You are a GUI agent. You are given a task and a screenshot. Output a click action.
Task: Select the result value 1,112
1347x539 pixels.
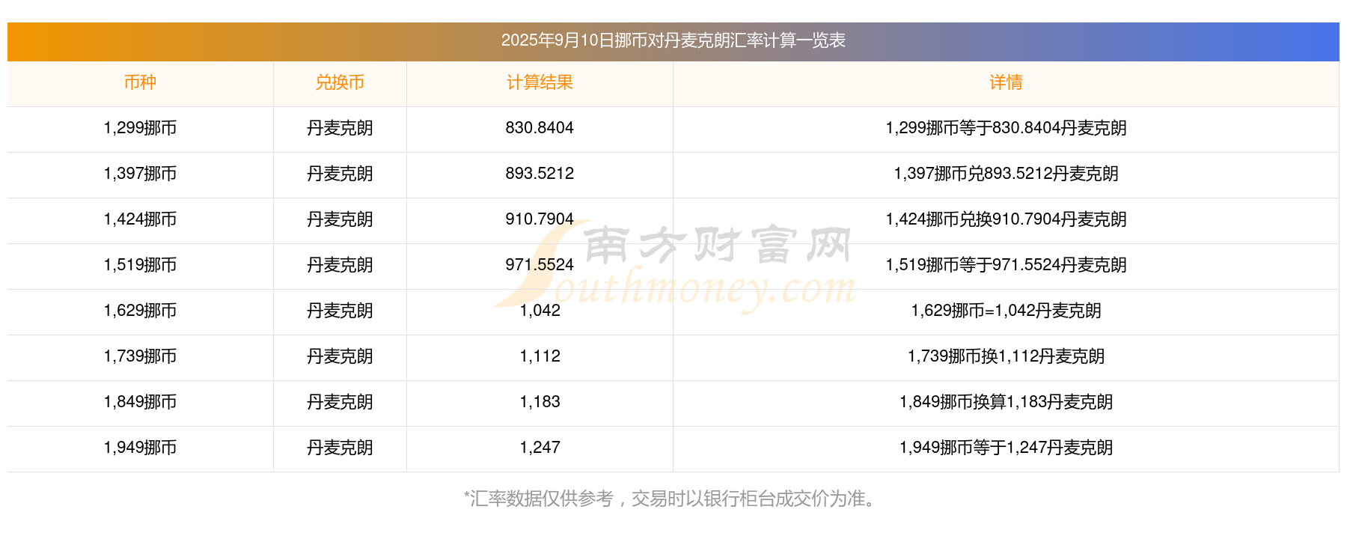[x=540, y=356]
